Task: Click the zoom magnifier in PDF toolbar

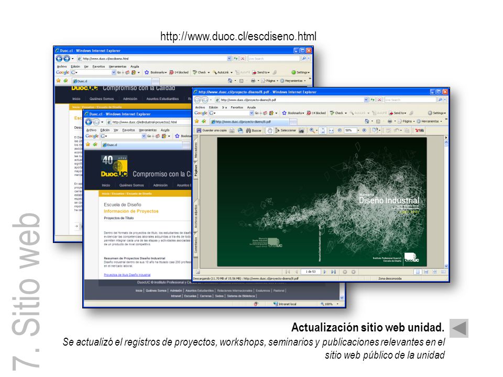Action: pyautogui.click(x=312, y=130)
